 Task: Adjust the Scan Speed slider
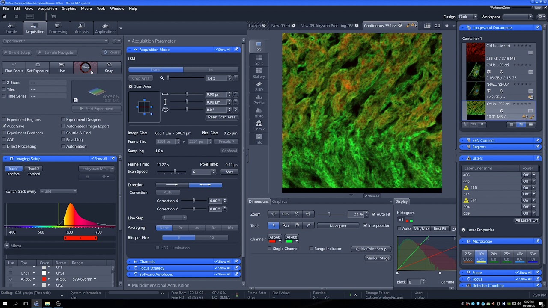click(174, 172)
